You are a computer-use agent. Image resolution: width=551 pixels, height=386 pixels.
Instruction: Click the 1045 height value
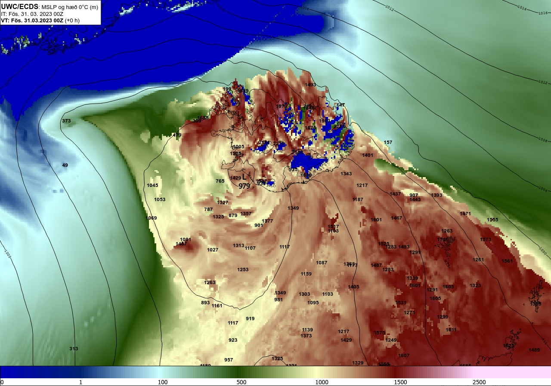152,185
